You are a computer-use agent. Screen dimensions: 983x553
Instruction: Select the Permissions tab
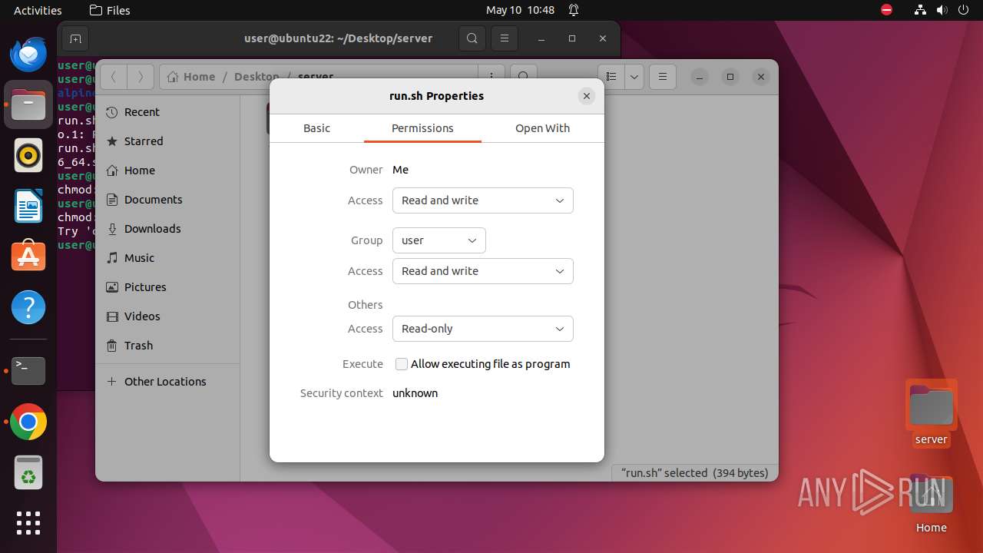point(422,128)
